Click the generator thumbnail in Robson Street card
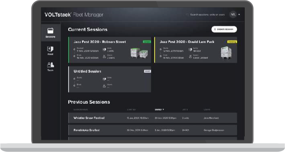The height and width of the screenshot is (152, 285). 139,53
